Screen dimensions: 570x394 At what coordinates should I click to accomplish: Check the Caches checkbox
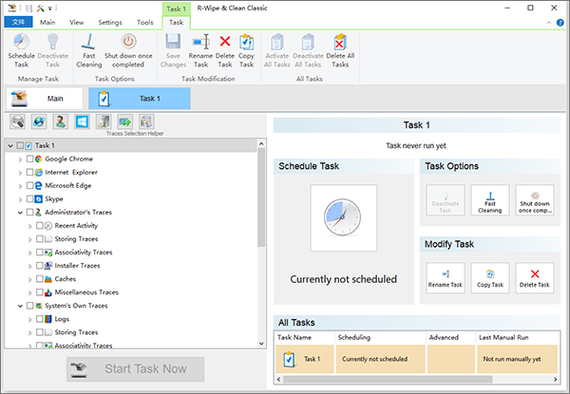coord(40,279)
